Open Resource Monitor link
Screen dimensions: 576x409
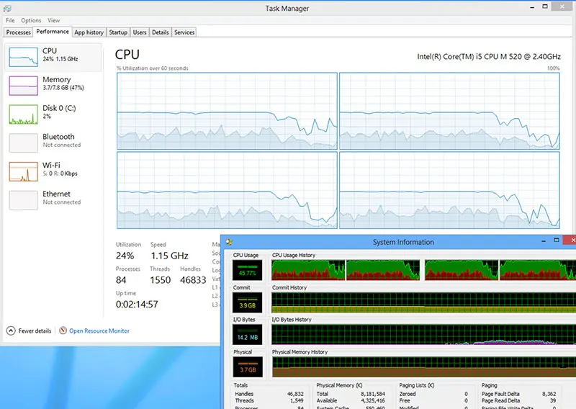(99, 331)
